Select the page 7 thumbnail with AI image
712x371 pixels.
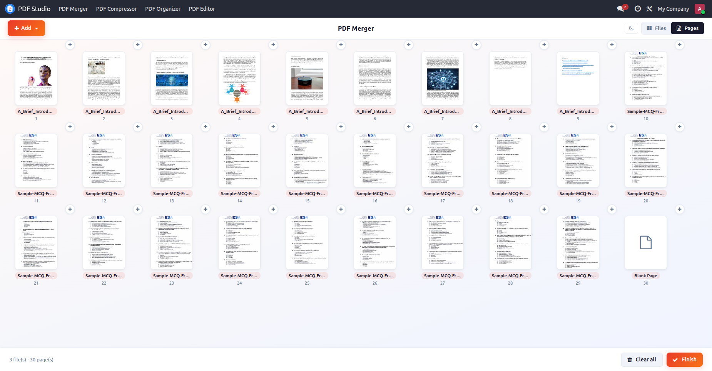[x=443, y=78]
